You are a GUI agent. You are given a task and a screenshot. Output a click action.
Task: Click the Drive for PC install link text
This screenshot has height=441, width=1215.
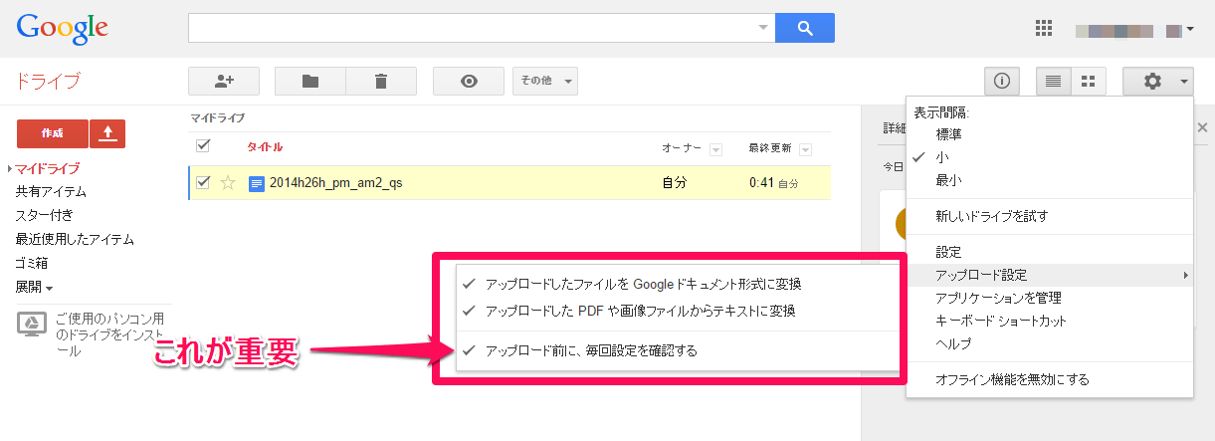coord(110,334)
